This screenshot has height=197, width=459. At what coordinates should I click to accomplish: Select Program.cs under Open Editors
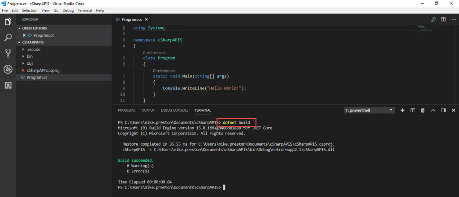coord(64,35)
